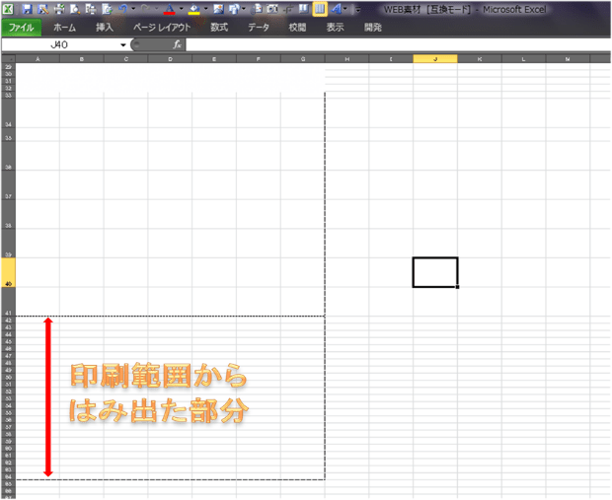
Task: Select column M header
Action: pos(568,59)
